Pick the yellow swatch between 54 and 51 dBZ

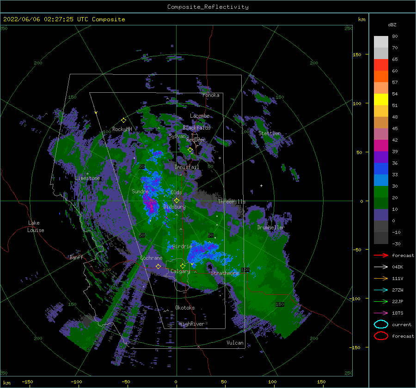pyautogui.click(x=381, y=100)
